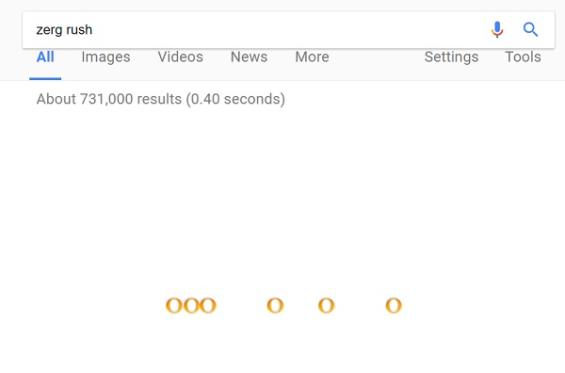The width and height of the screenshot is (565, 373).
Task: Attack the leftmost yellow O in the cluster
Action: coord(174,305)
